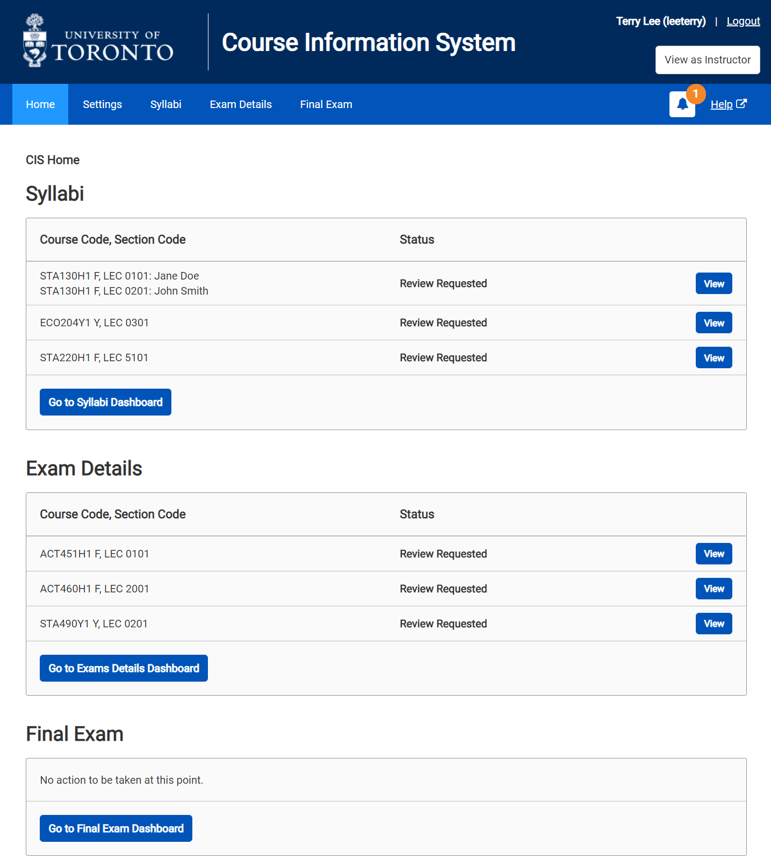
Task: Open the Help link
Action: pos(729,104)
